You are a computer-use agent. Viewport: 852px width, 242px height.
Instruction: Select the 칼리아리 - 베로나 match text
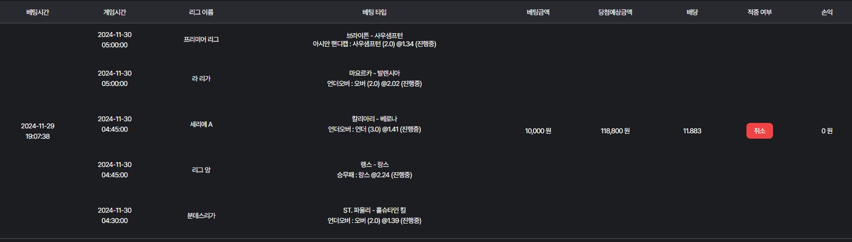(374, 119)
